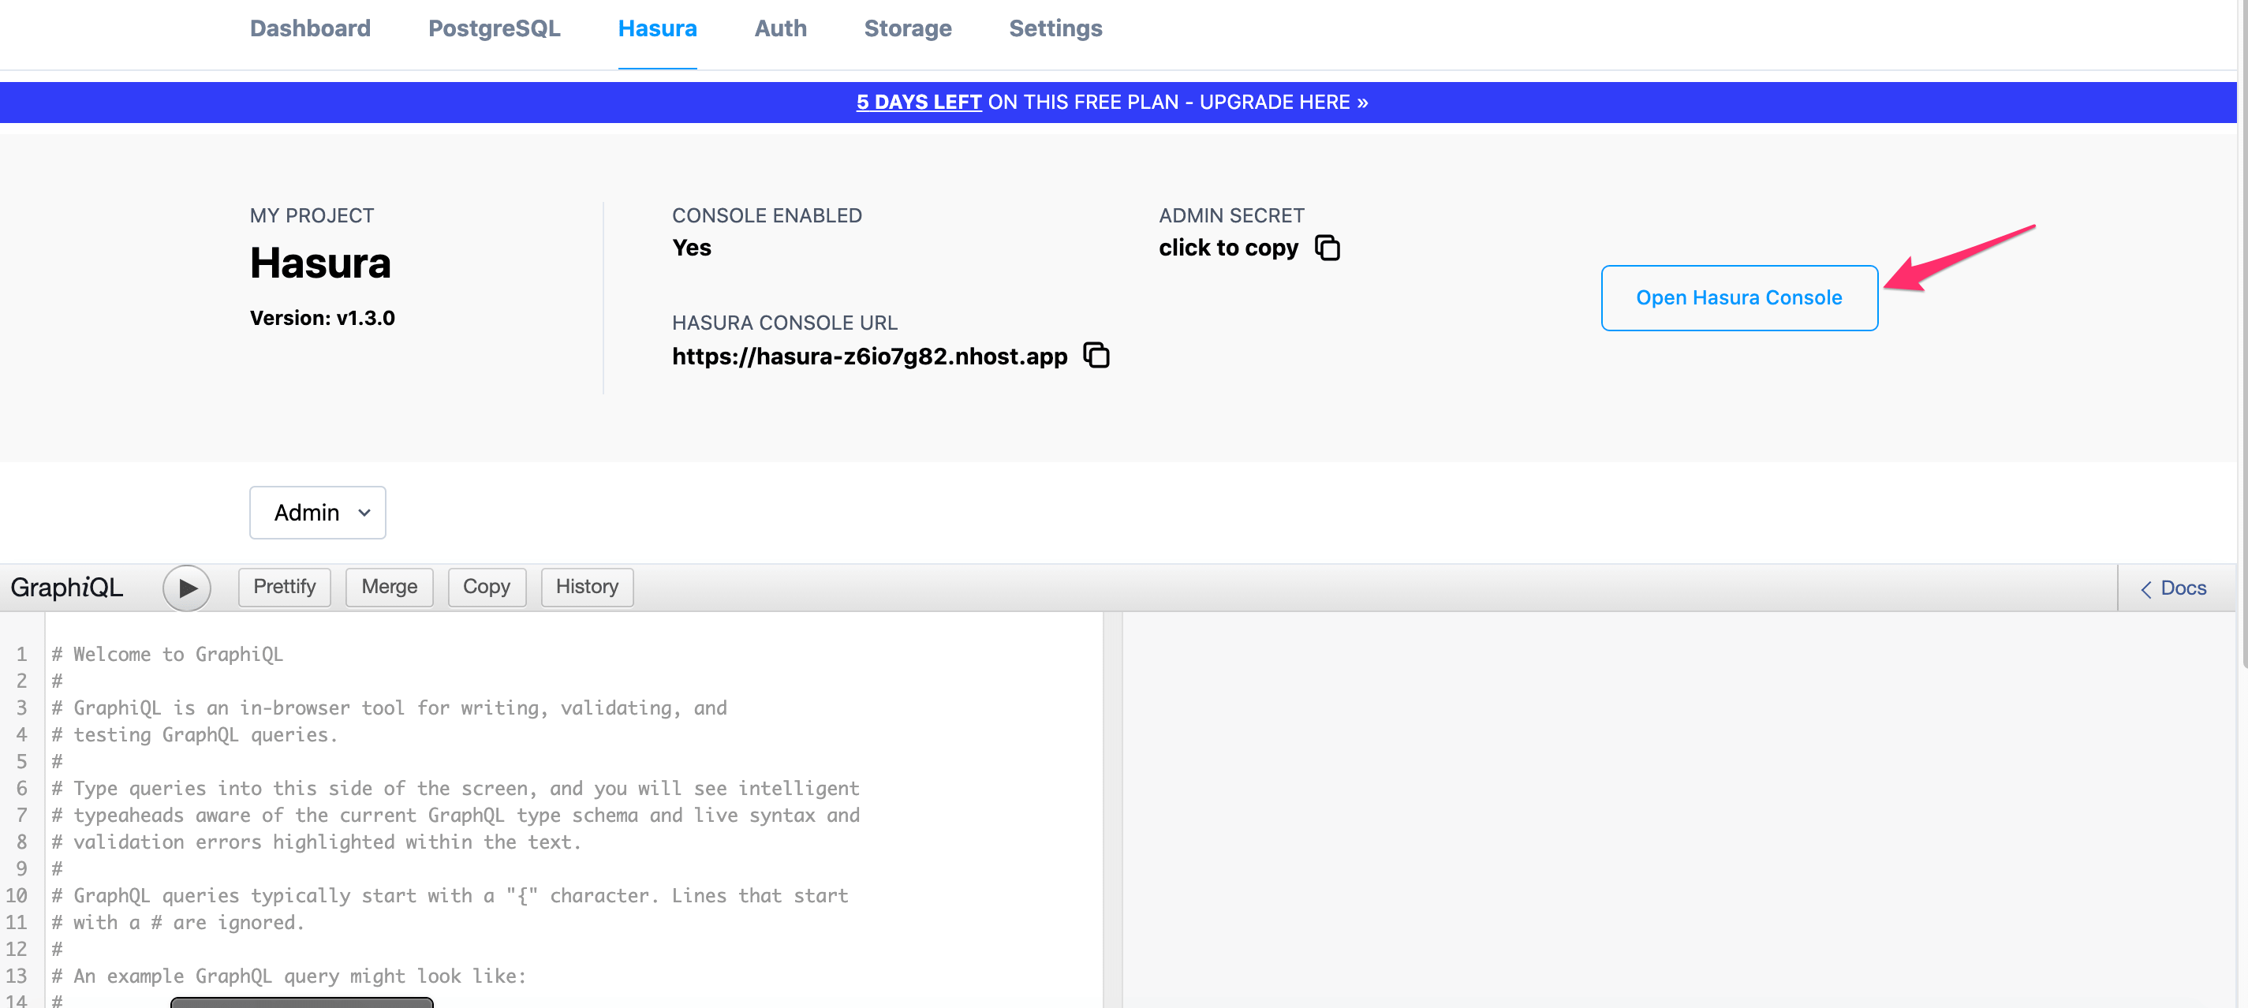Open the Storage tab

[908, 28]
